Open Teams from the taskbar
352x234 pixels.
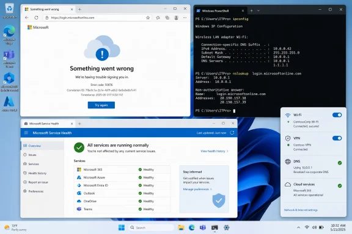pos(203,227)
